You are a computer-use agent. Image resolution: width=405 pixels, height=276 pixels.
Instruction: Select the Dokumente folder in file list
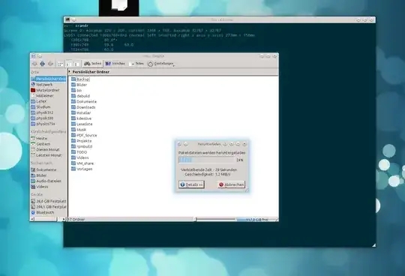84,102
